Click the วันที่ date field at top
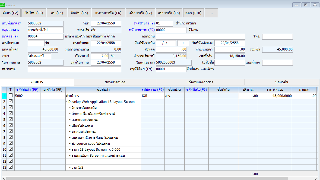320x180 pixels. 106,23
